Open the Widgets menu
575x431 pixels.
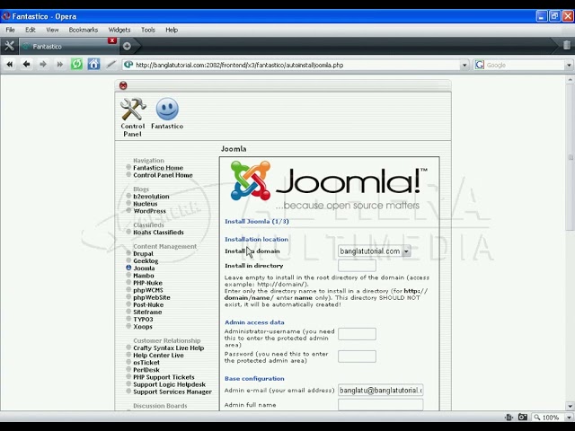[x=119, y=30]
